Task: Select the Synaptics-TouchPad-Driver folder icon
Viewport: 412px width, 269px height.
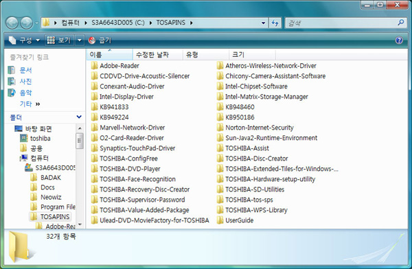Action: click(94, 148)
